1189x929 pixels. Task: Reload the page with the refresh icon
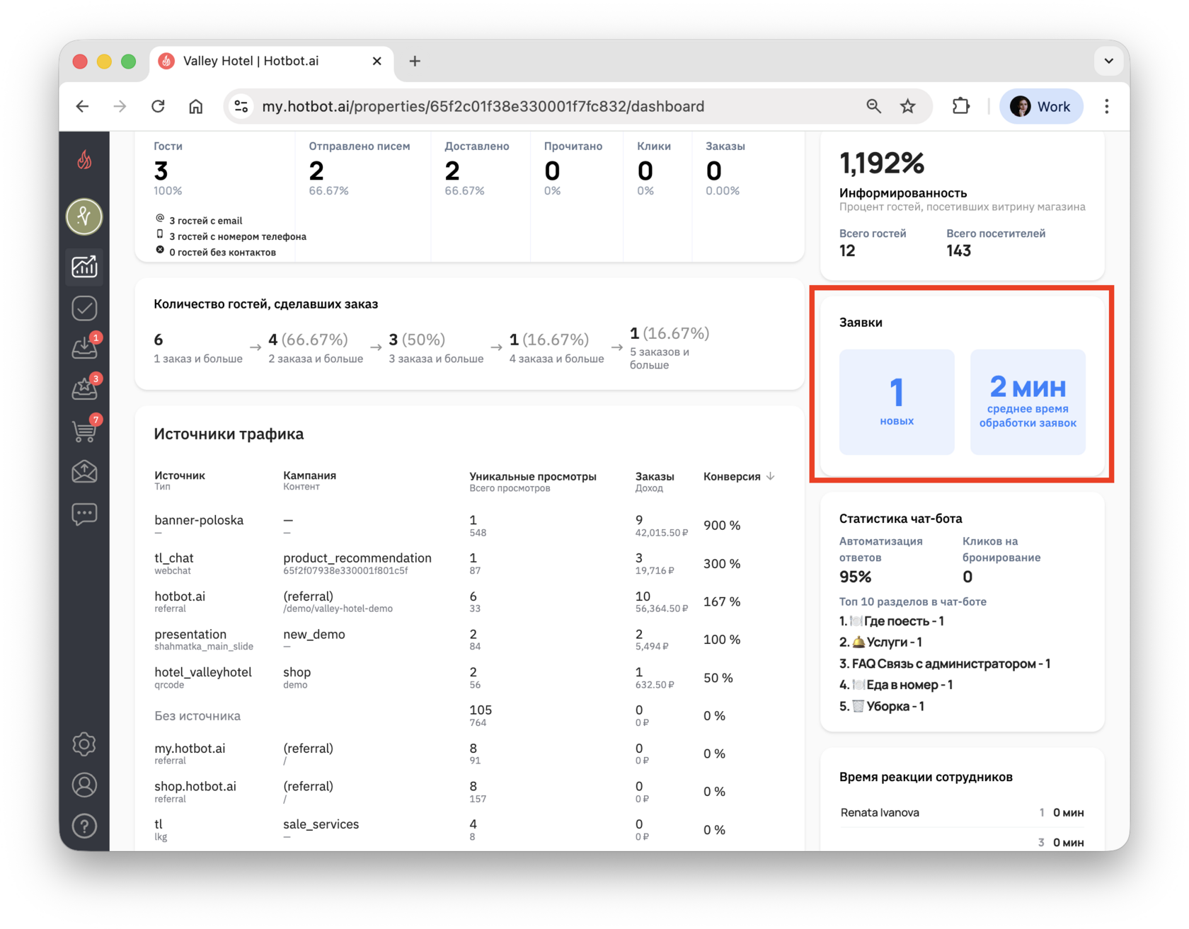tap(158, 106)
